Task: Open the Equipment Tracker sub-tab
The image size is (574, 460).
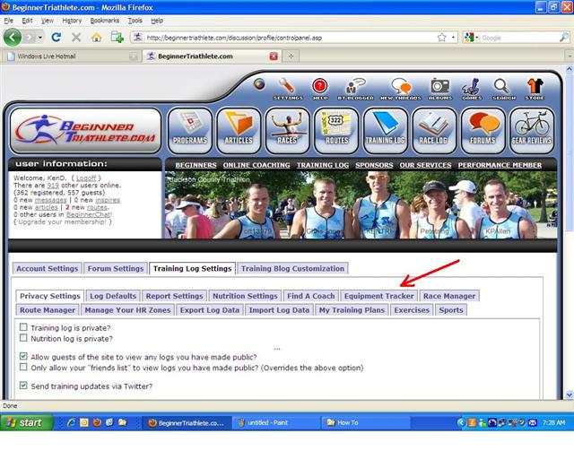Action: 378,296
